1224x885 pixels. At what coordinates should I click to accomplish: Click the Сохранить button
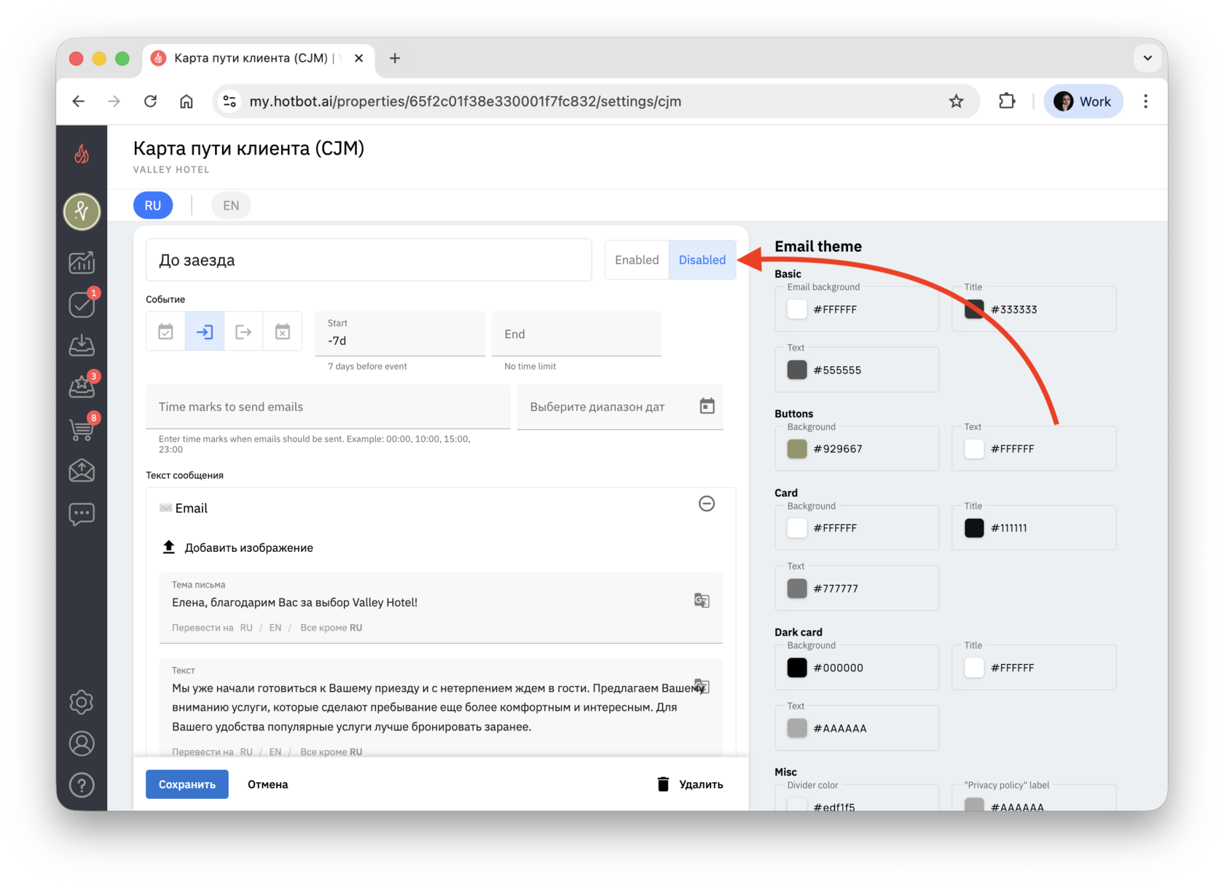click(187, 784)
